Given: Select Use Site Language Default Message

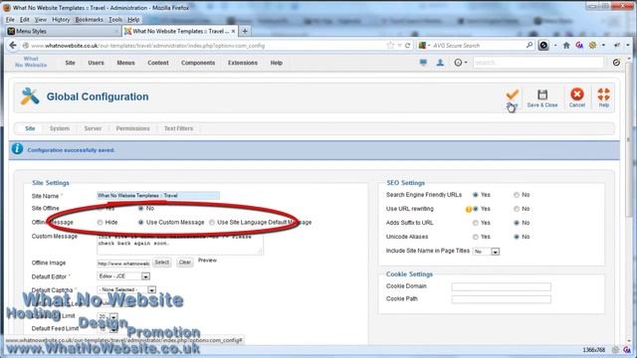Looking at the screenshot, I should pyautogui.click(x=212, y=223).
